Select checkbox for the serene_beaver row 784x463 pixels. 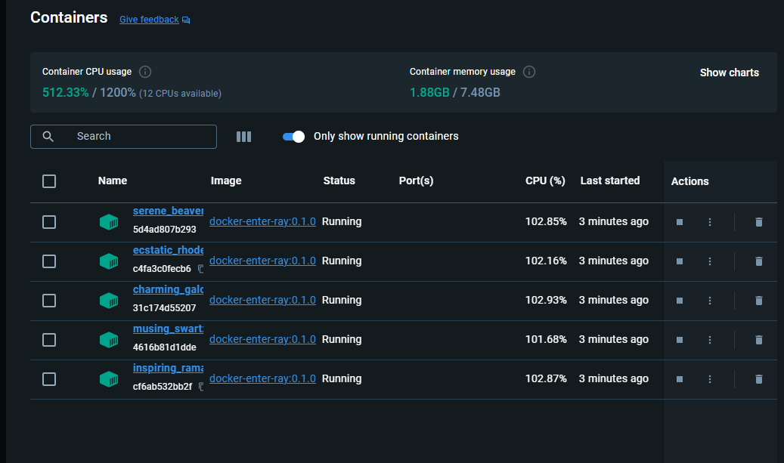click(x=49, y=222)
